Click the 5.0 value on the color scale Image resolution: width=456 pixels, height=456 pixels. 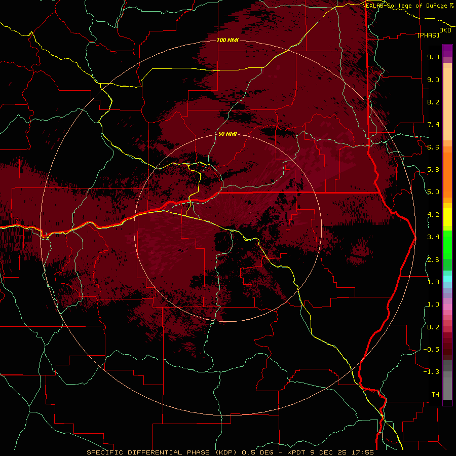coord(433,192)
